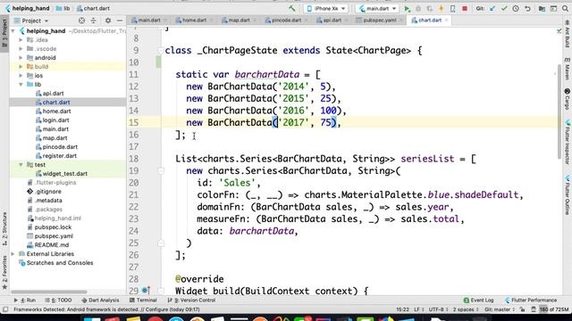The width and height of the screenshot is (572, 321).
Task: Click the Build project hammer icon
Action: pos(292,8)
